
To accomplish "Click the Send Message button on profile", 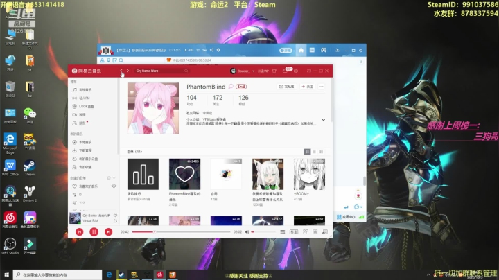I will 286,87.
